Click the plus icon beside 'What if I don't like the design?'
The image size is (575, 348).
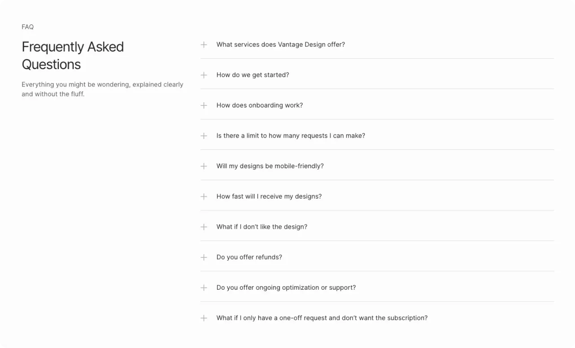(204, 227)
